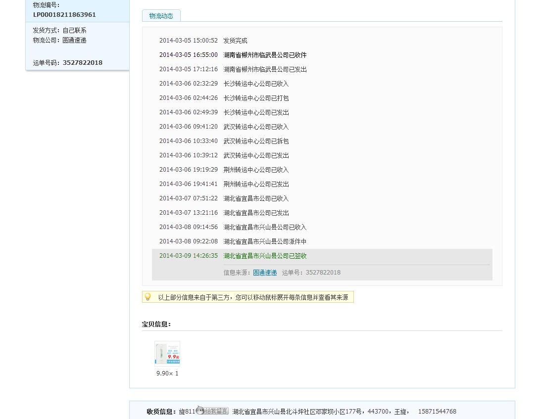Click sidebar waybill number 3527822018
This screenshot has height=419, width=542.
(x=83, y=62)
